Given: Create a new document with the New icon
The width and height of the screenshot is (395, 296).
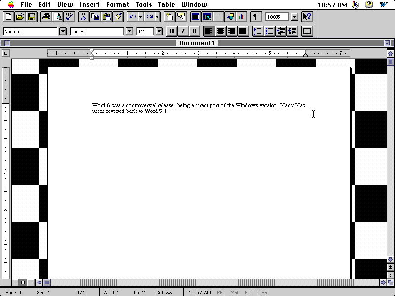Looking at the screenshot, I should pyautogui.click(x=9, y=17).
